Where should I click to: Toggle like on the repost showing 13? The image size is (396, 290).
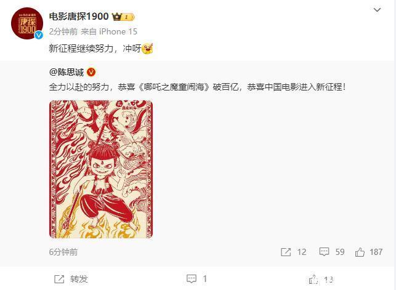coord(321,280)
